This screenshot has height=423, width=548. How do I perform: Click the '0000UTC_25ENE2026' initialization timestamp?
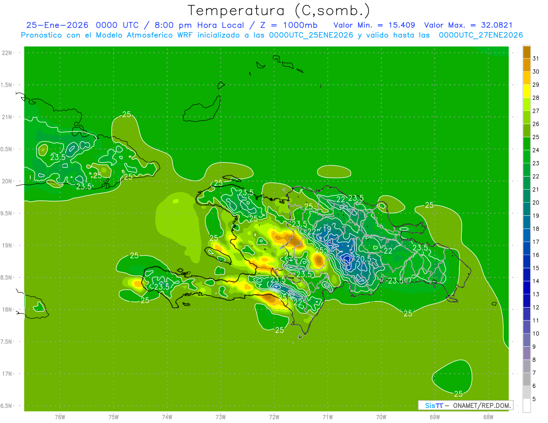pyautogui.click(x=311, y=35)
